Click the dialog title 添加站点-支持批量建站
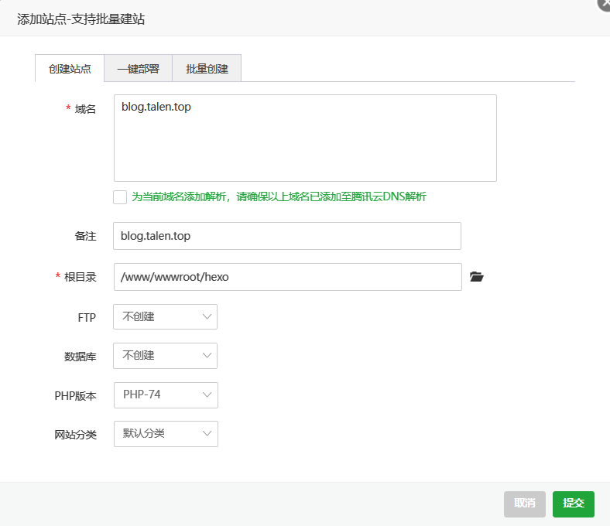This screenshot has height=526, width=610. (x=81, y=19)
